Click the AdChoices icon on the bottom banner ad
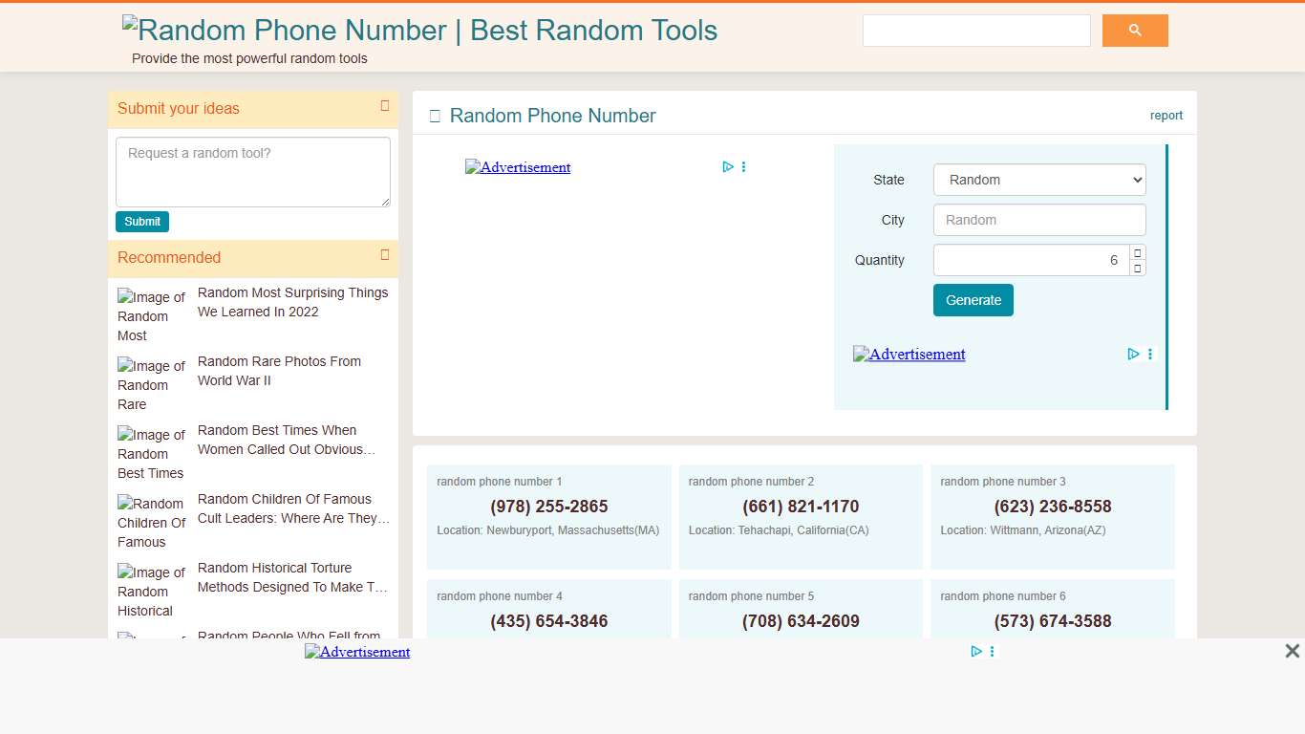 (976, 651)
